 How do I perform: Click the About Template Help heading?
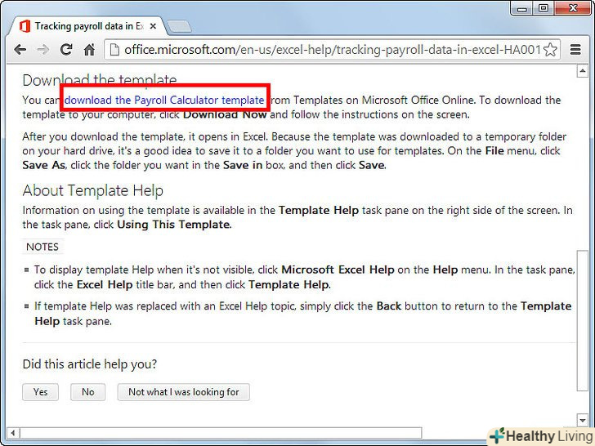(x=93, y=190)
